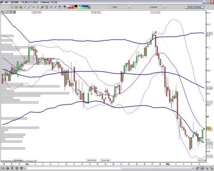214x171 pixels.
Task: Click the printer icon on bottom toolbar
Action: 7,168
